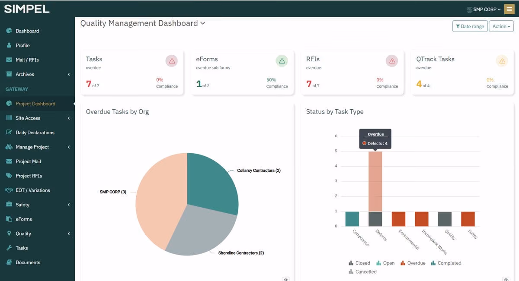Image resolution: width=519 pixels, height=281 pixels.
Task: Click the Daily Declarations edit icon
Action: click(x=9, y=133)
